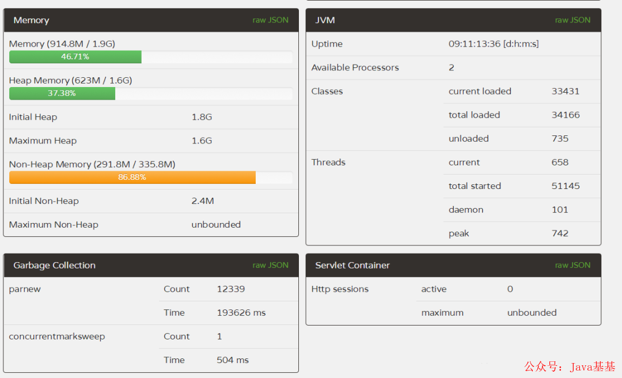Click unloaded classes value 735

click(560, 138)
